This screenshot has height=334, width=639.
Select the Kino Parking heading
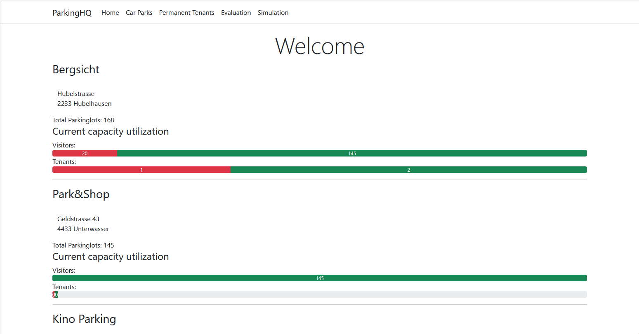(84, 319)
